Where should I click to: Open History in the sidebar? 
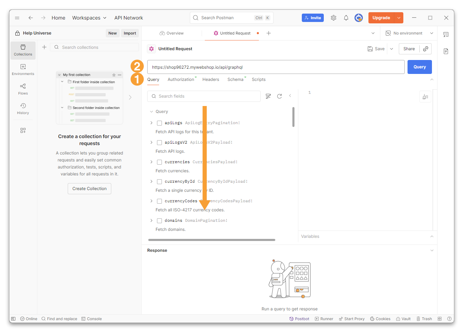point(23,109)
